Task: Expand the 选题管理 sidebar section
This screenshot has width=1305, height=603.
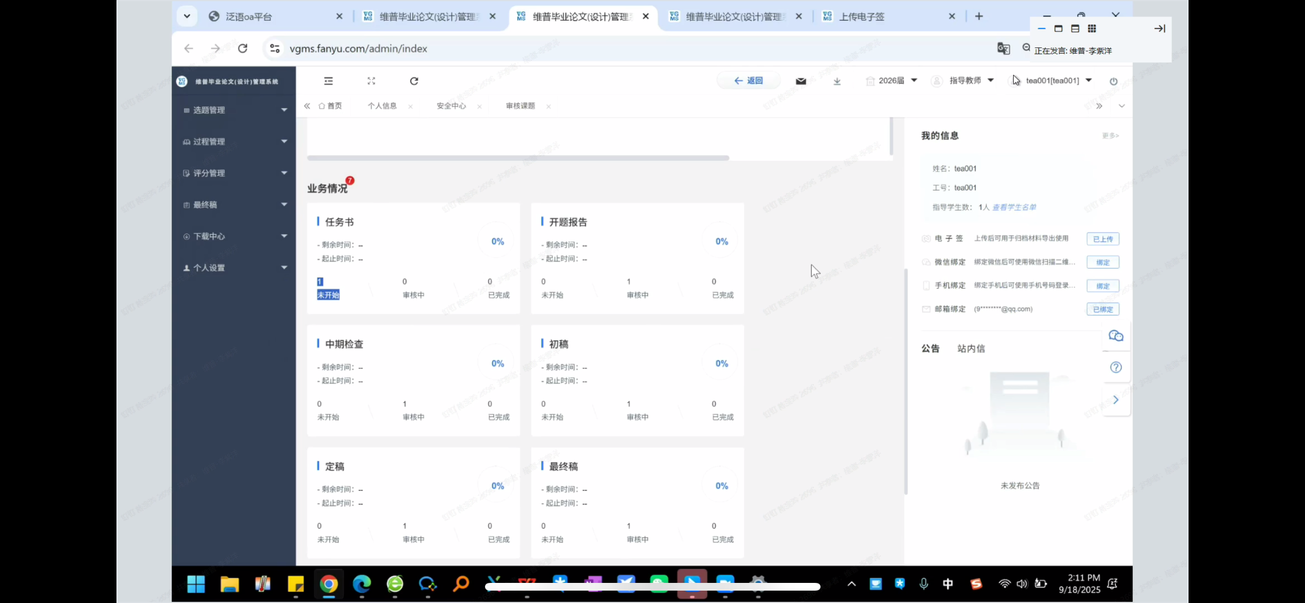Action: (x=233, y=110)
